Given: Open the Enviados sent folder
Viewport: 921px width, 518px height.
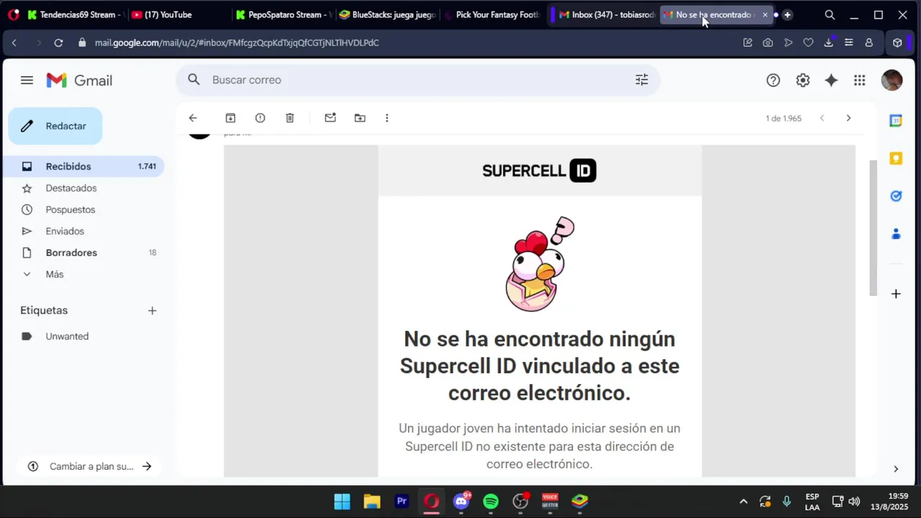Looking at the screenshot, I should click(x=65, y=231).
